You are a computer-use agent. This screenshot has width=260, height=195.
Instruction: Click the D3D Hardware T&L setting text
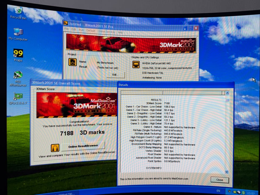(153, 73)
